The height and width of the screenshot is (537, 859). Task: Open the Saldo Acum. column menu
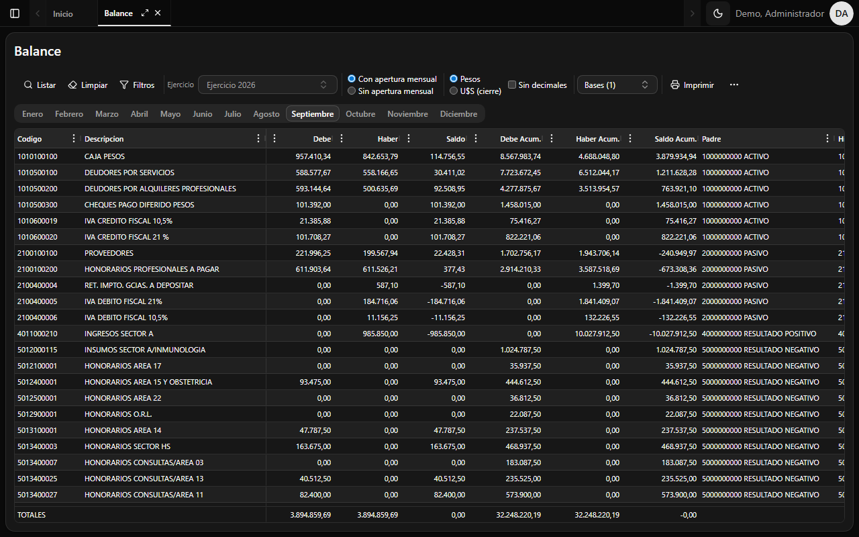coord(630,139)
